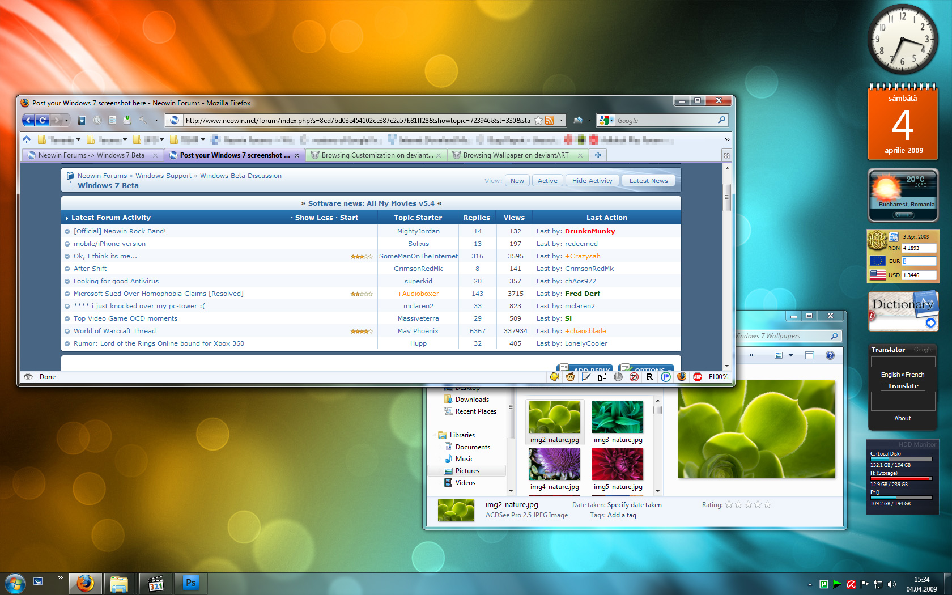Open the Adblock Plus status bar icon

pos(698,377)
